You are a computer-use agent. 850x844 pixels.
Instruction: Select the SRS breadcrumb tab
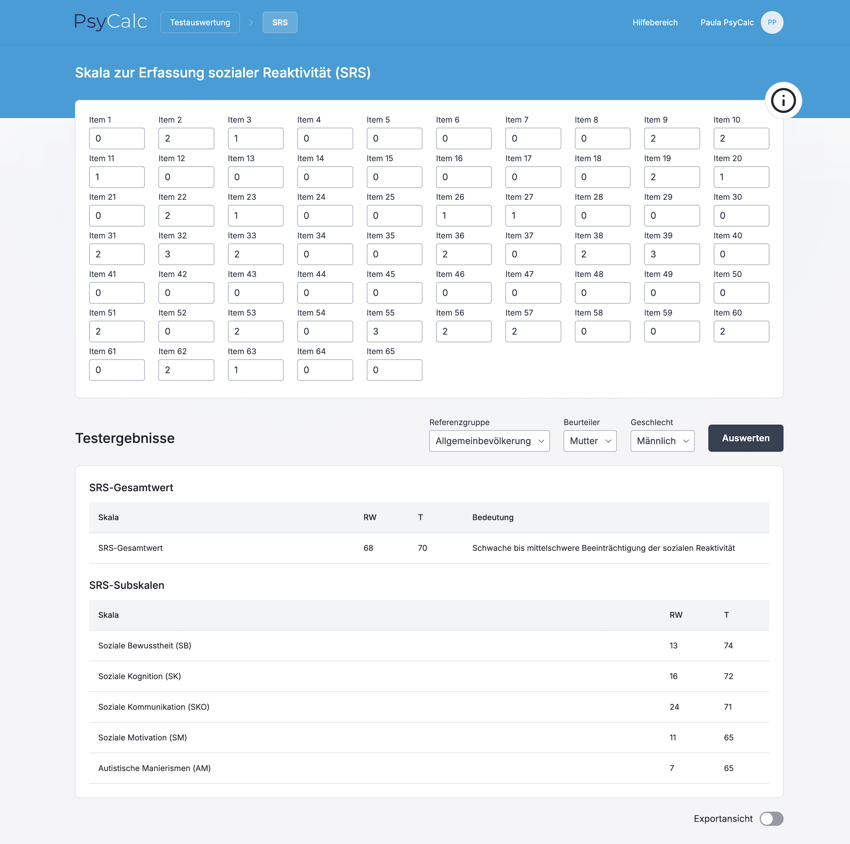(x=280, y=22)
